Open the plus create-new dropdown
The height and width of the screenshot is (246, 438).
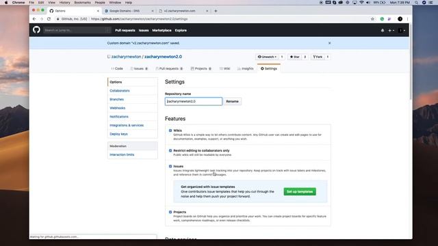tap(391, 30)
